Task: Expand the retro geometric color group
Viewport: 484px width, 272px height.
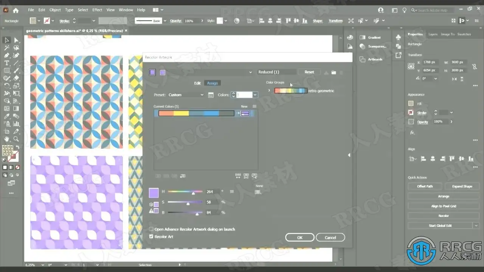Action: click(269, 91)
